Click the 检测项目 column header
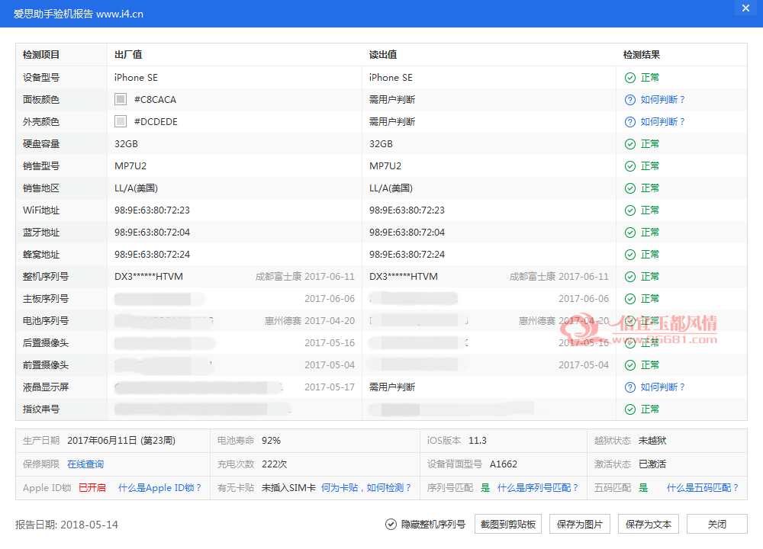This screenshot has width=763, height=549. (x=41, y=55)
